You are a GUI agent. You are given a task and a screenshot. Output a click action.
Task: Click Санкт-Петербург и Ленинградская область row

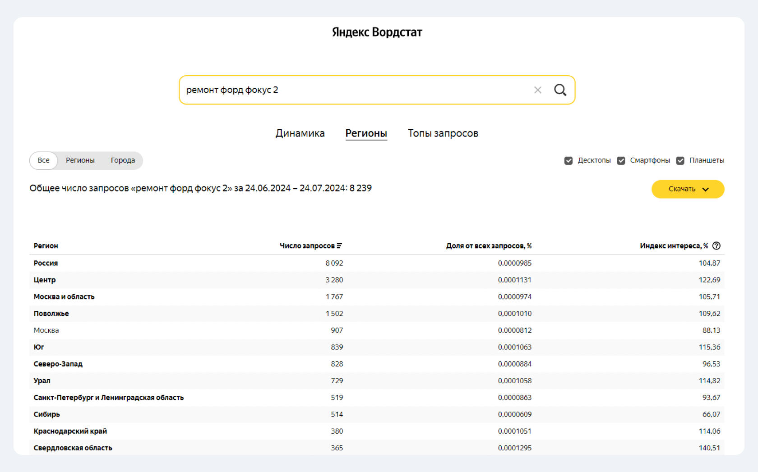point(377,398)
